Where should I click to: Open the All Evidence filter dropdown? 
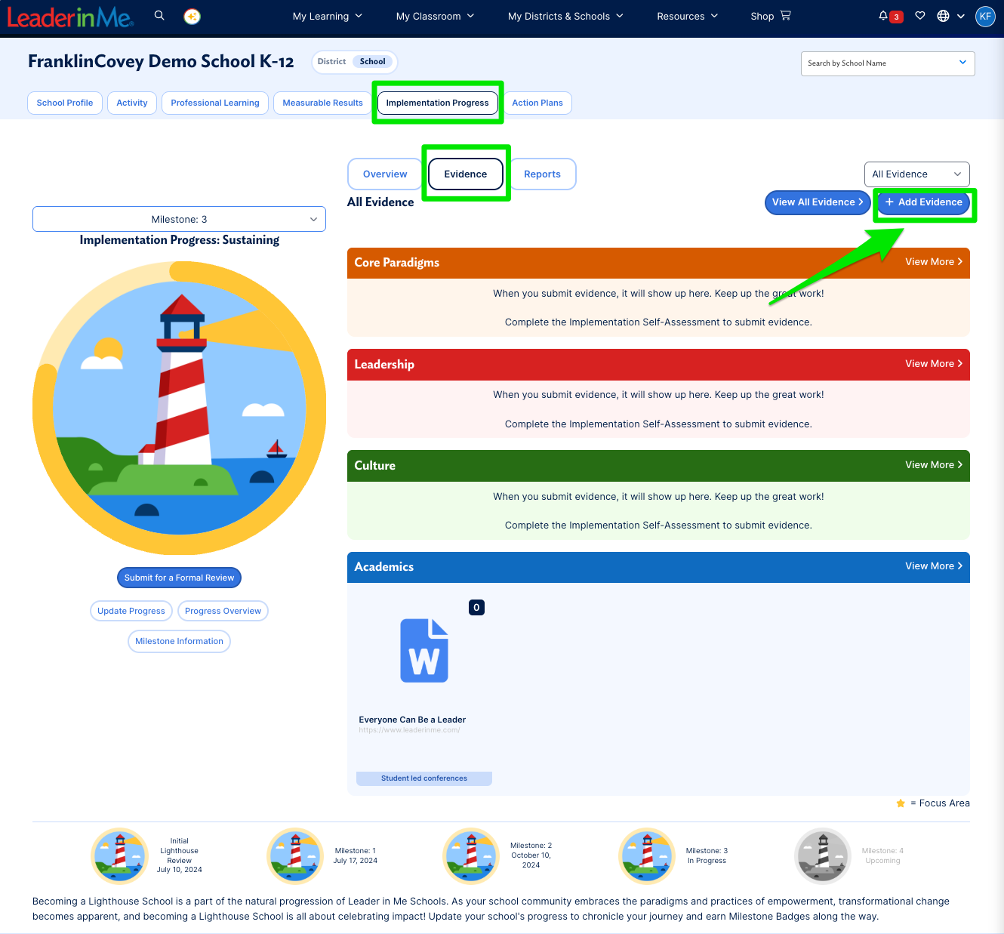point(916,174)
